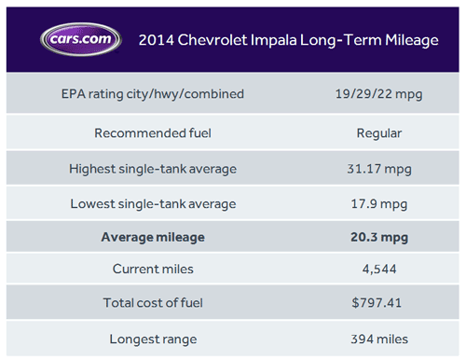This screenshot has height=360, width=466.
Task: Select the EPA rating city/hwy/combined label
Action: [x=153, y=94]
